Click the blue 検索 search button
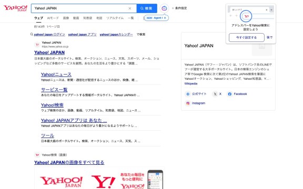 tap(147, 8)
